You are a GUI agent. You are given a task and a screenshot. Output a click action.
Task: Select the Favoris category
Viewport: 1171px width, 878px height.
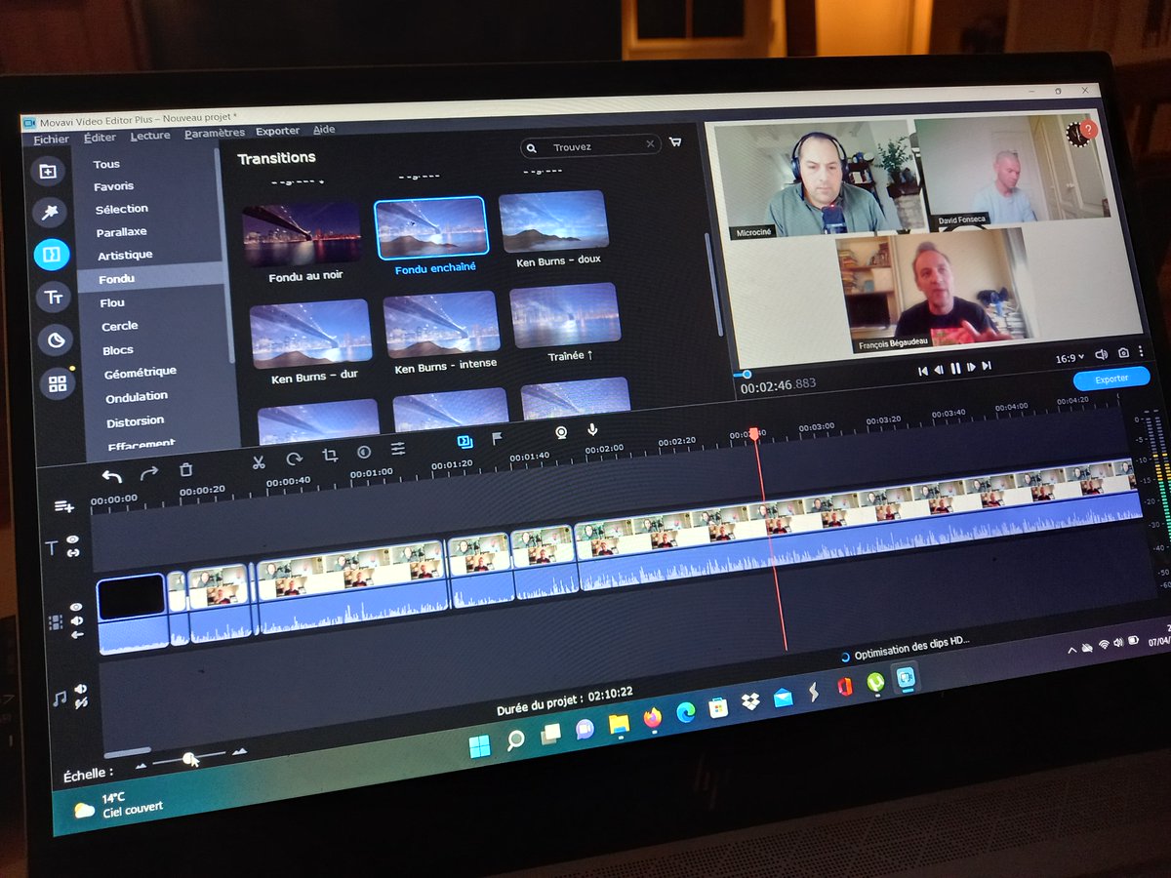tap(113, 186)
